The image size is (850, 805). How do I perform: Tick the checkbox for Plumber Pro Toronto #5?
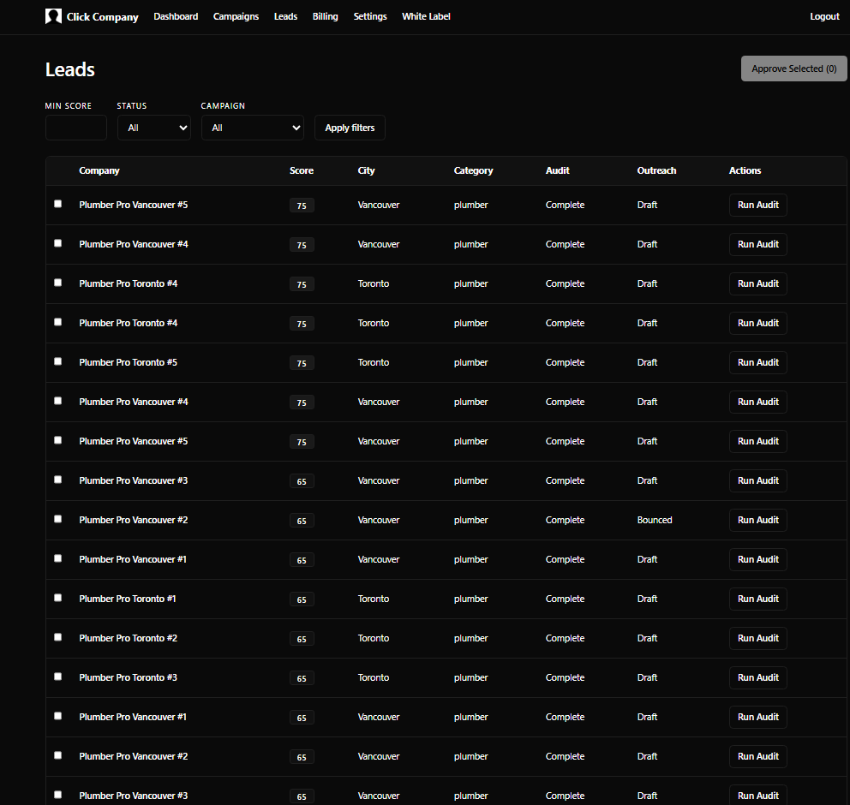coord(58,361)
